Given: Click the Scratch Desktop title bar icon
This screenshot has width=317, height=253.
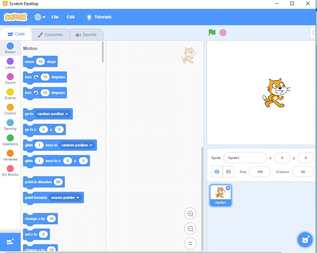Looking at the screenshot, I should point(5,3).
